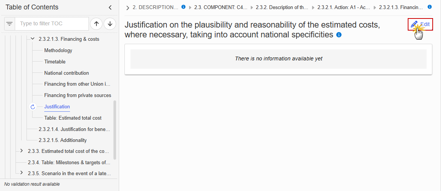Go to next TOC match arrow
Screen dimensions: 441x191
pos(110,24)
